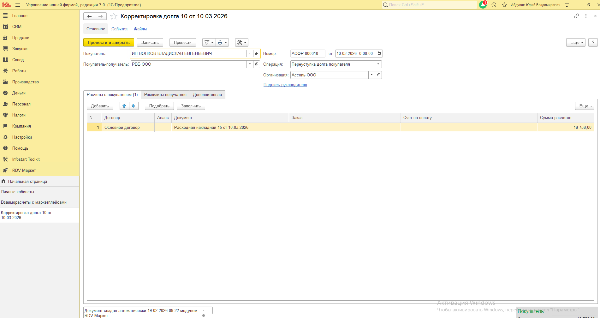Close the Корректировка долга form

point(595,16)
